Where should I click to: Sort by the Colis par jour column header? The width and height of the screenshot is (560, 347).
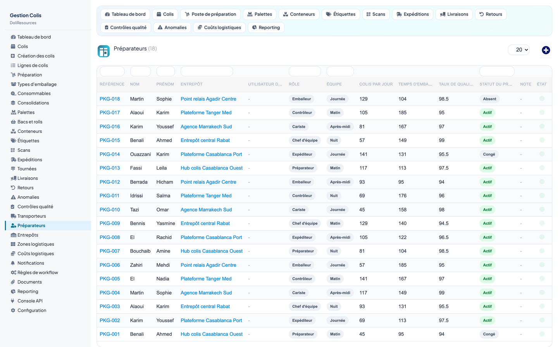(x=376, y=84)
